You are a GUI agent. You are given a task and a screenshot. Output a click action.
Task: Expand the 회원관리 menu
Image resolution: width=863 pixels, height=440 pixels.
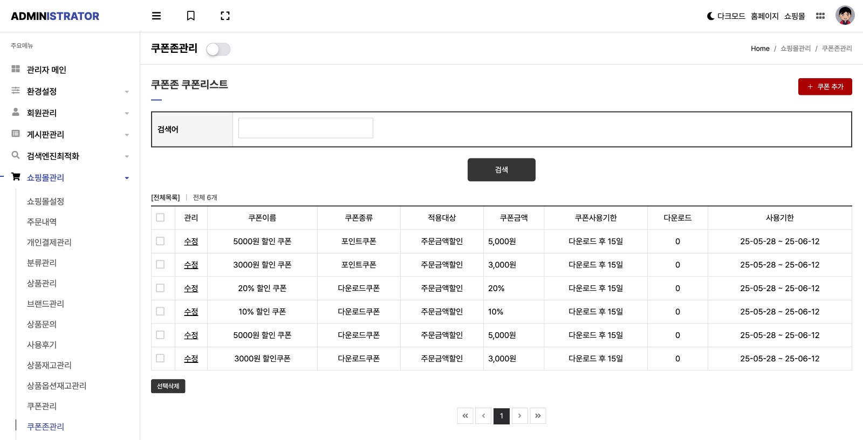[x=70, y=113]
